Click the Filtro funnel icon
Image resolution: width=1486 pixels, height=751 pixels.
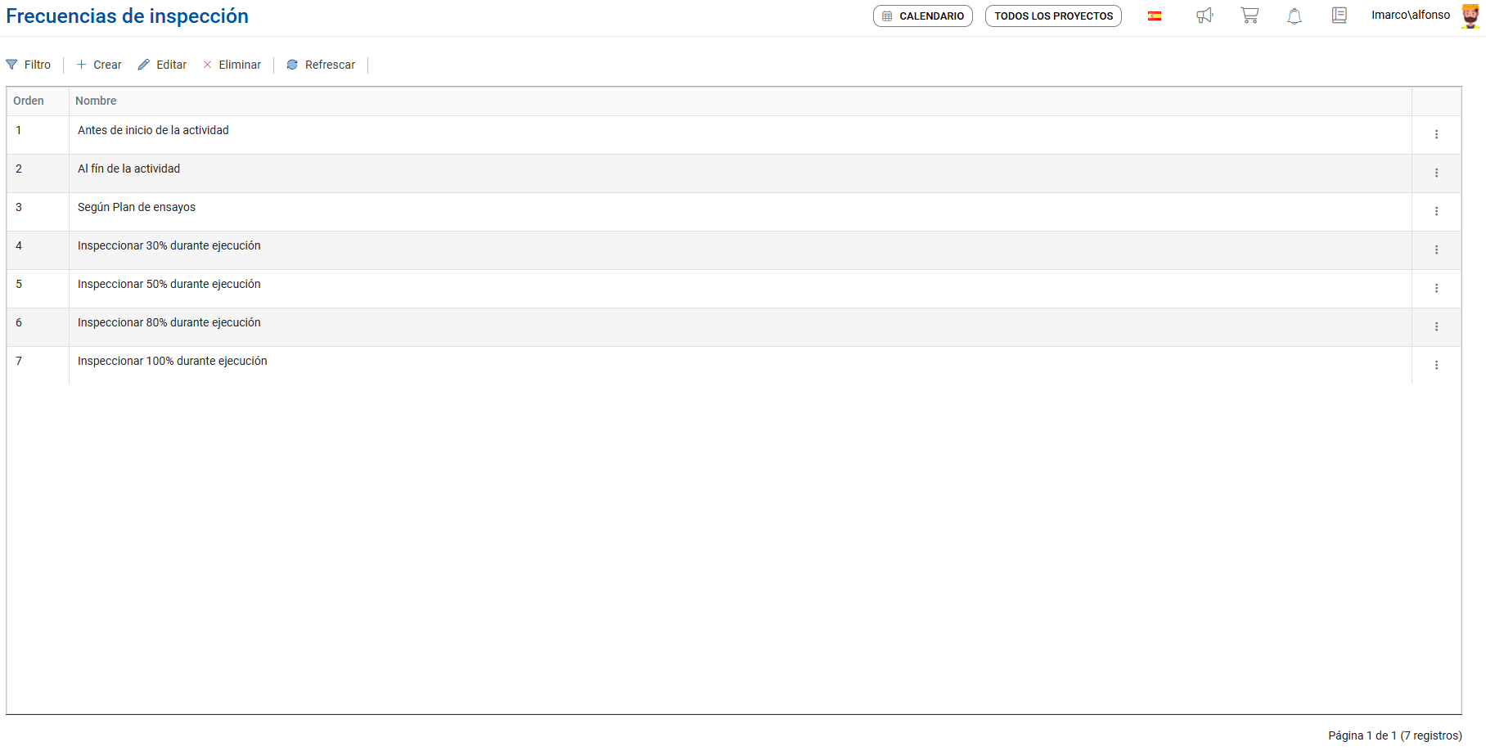[x=11, y=65]
